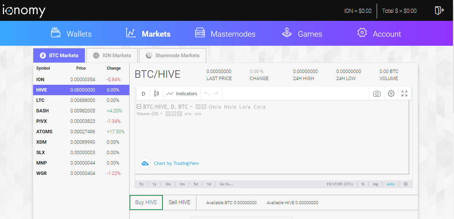Collapse the chart legend with minus box

(139, 107)
